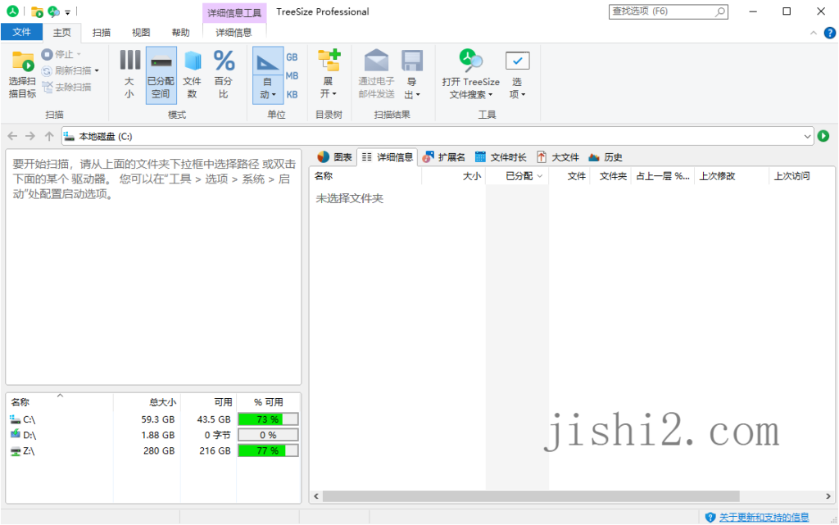Open the quick access toolbar customize arrow

tap(67, 11)
